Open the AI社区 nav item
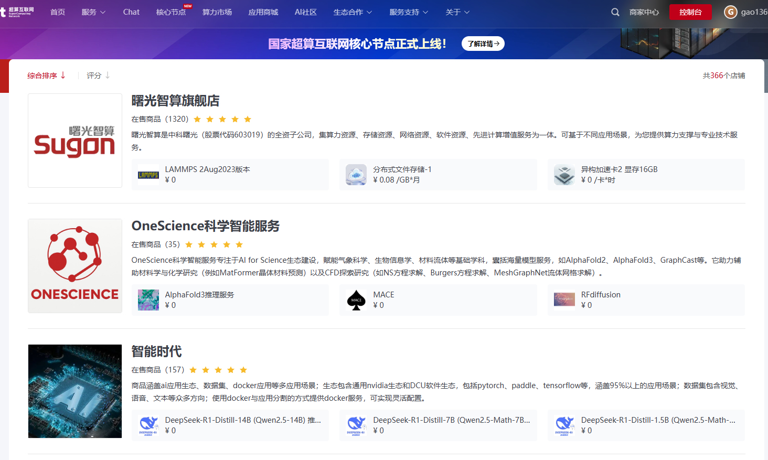This screenshot has height=460, width=768. pos(306,12)
